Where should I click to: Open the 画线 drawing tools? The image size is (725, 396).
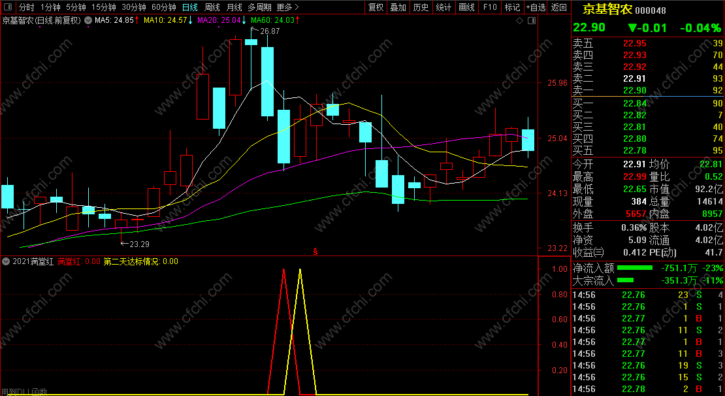pos(466,7)
